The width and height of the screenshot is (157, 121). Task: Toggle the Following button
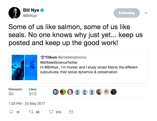[x=127, y=13]
